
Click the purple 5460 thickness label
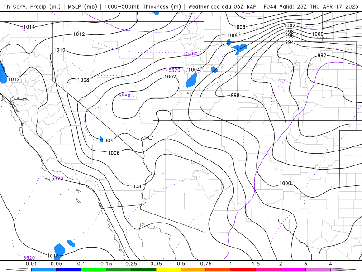point(192,53)
